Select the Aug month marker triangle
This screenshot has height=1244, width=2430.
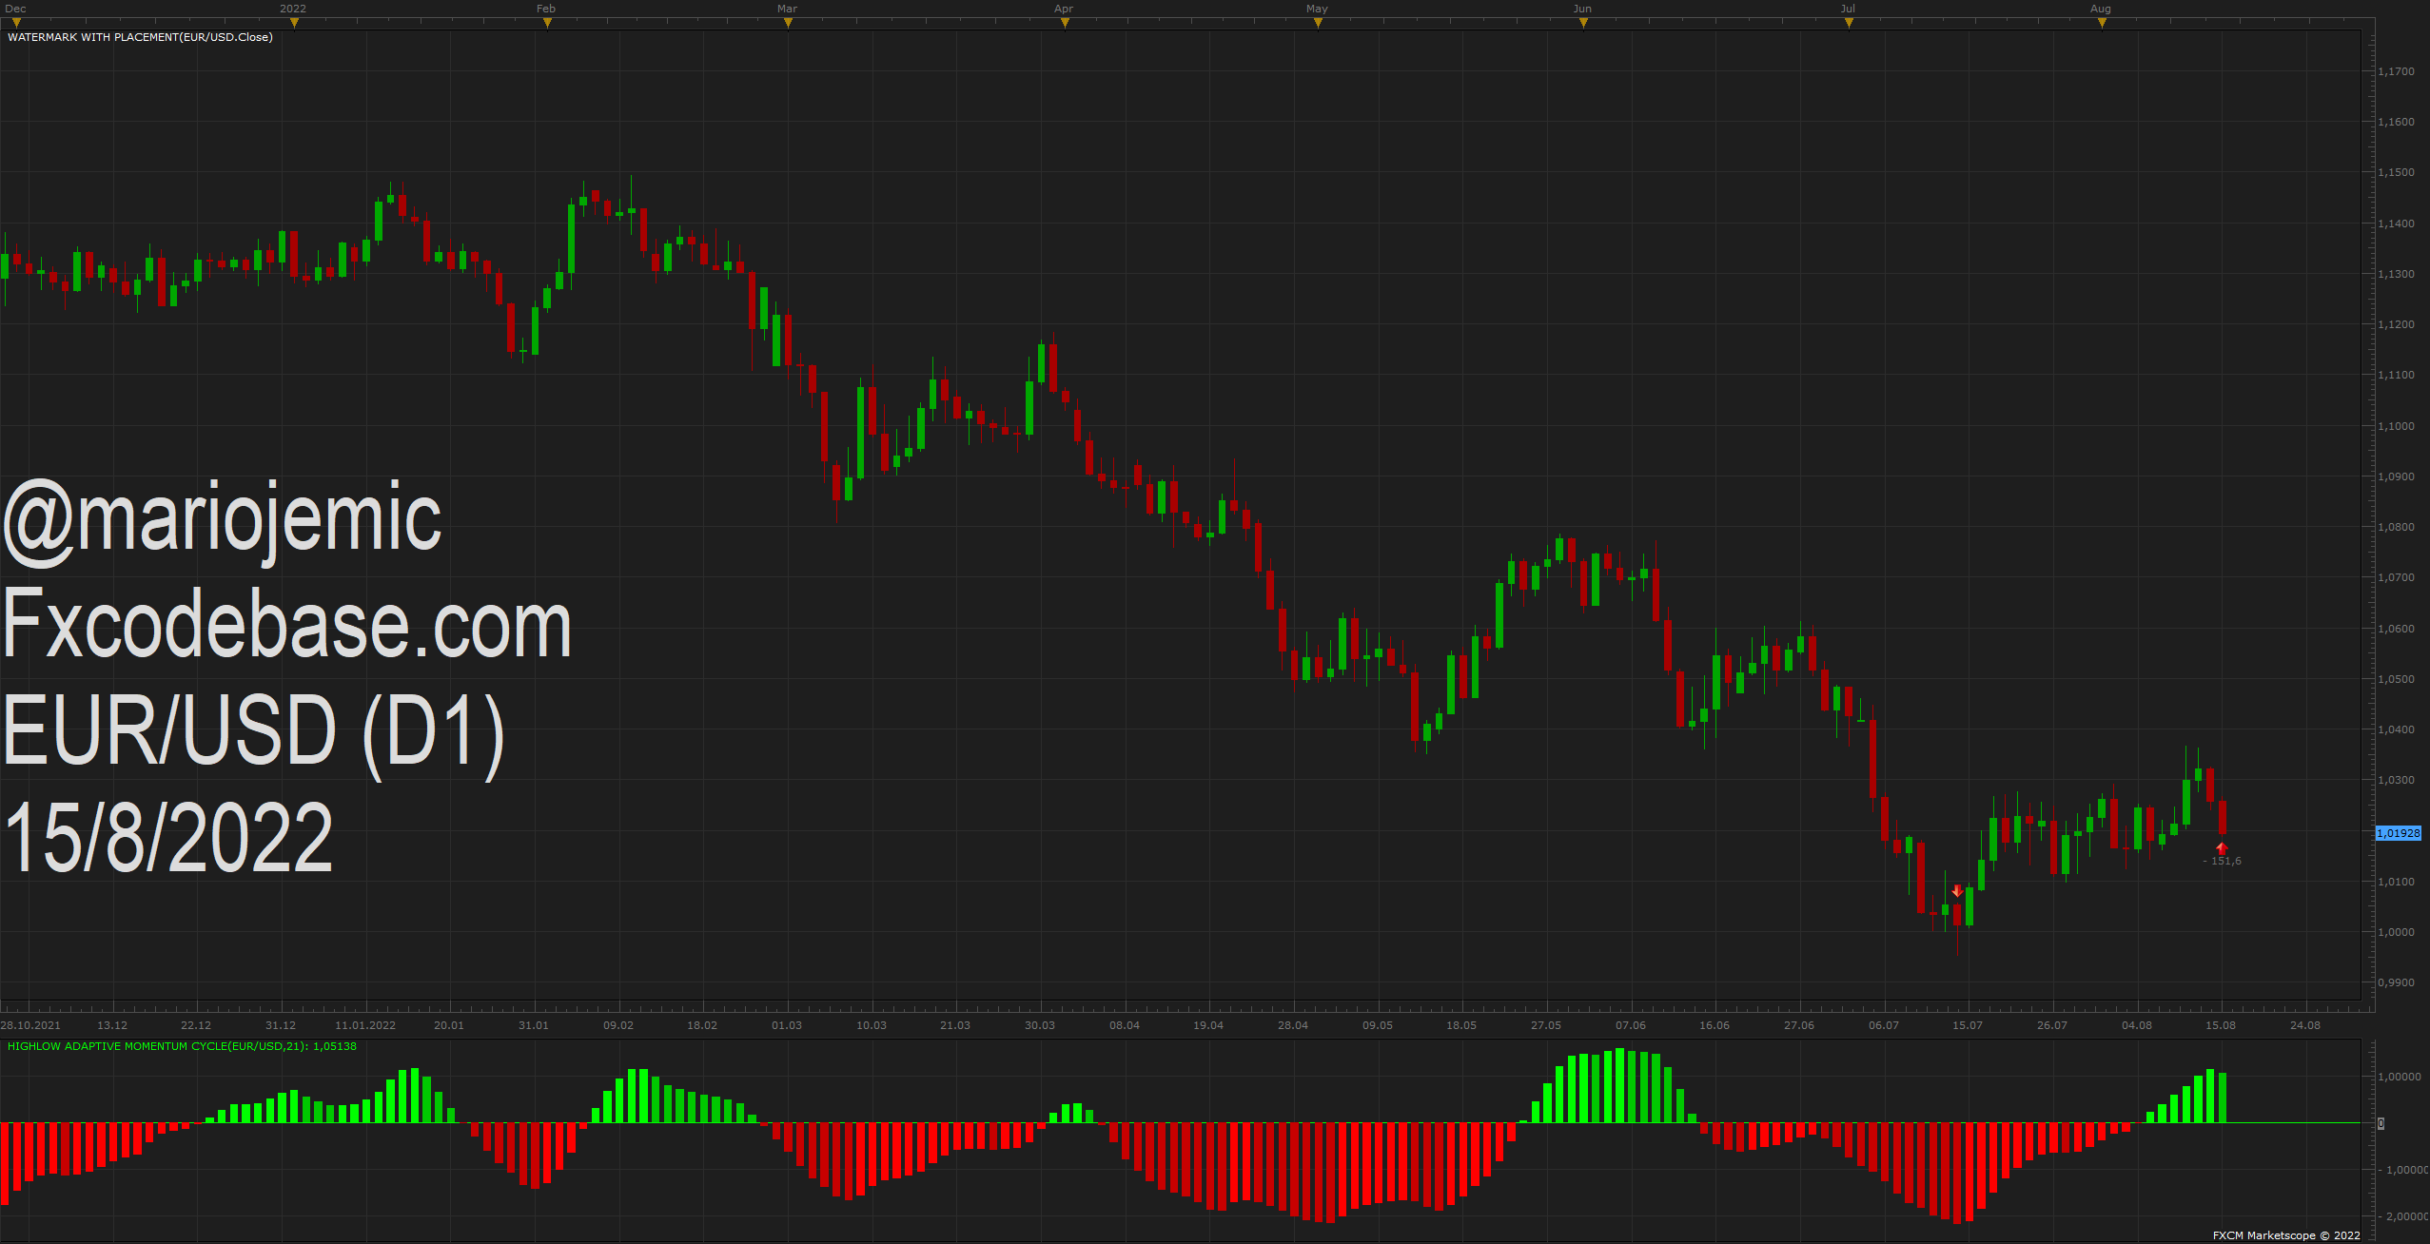(x=2102, y=23)
